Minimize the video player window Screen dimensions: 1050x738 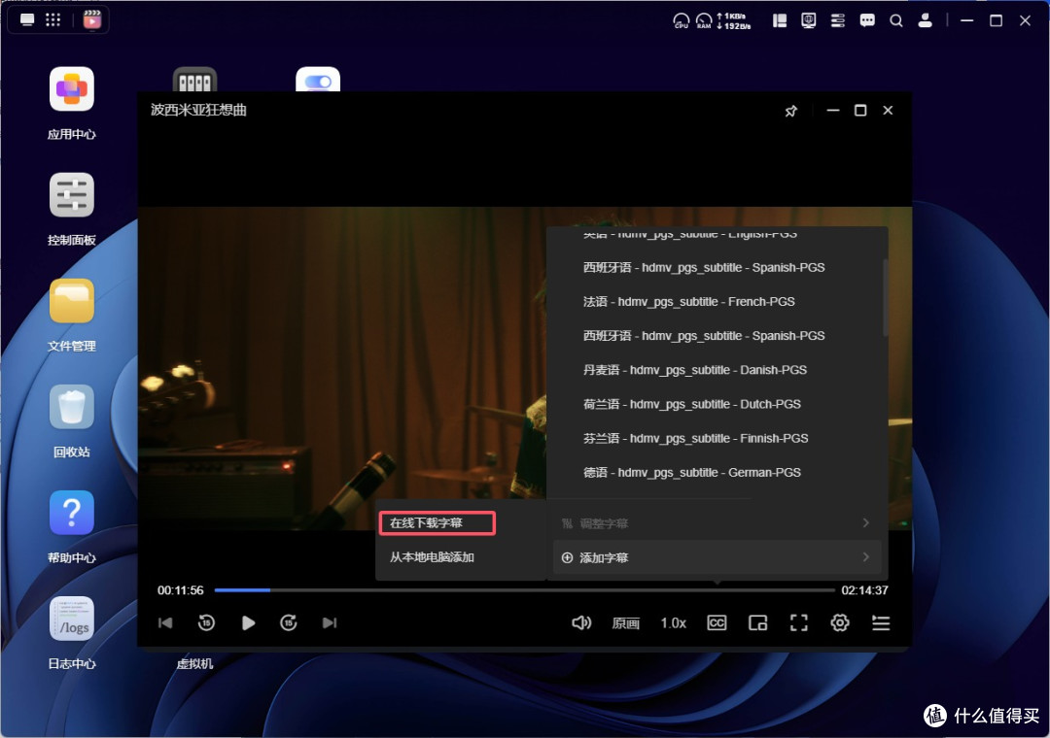pos(833,111)
